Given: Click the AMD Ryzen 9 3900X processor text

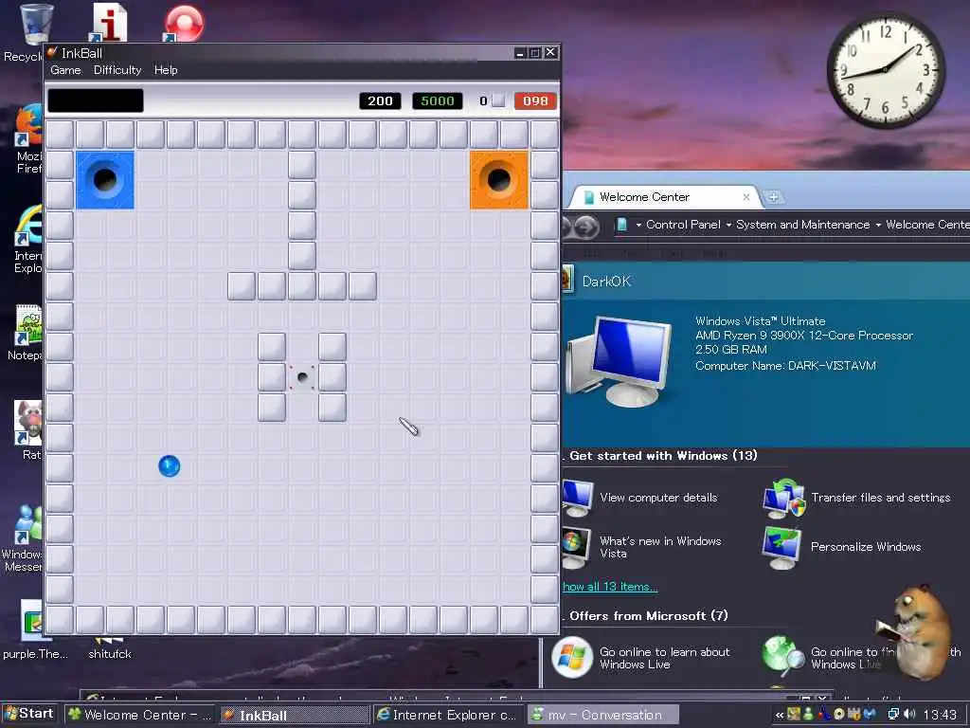Looking at the screenshot, I should click(x=804, y=335).
